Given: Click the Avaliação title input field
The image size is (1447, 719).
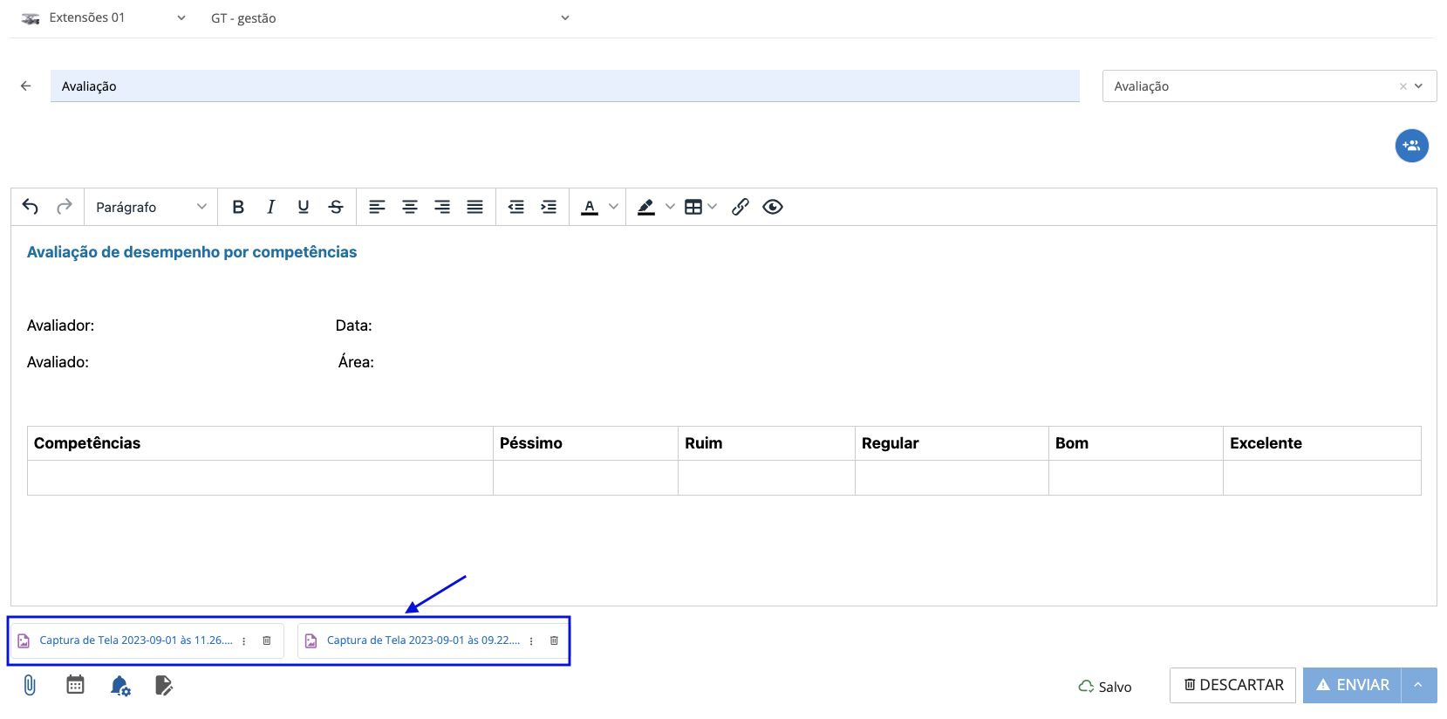Looking at the screenshot, I should [564, 86].
